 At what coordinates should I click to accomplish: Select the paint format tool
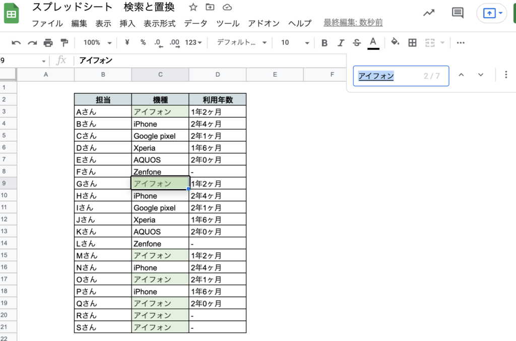click(64, 42)
